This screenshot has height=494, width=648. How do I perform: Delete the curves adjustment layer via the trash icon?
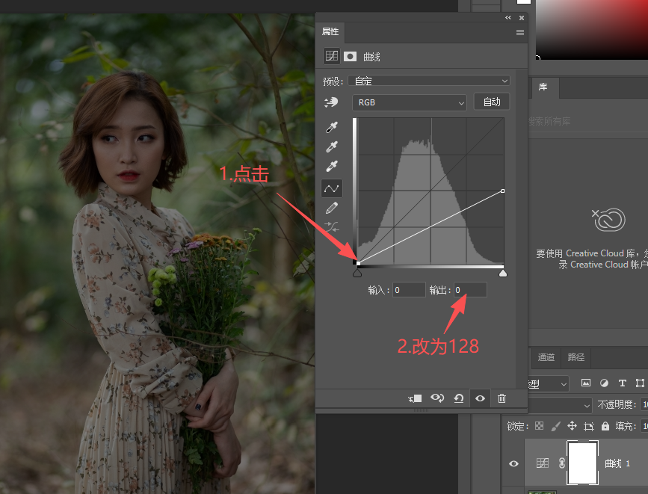click(502, 398)
